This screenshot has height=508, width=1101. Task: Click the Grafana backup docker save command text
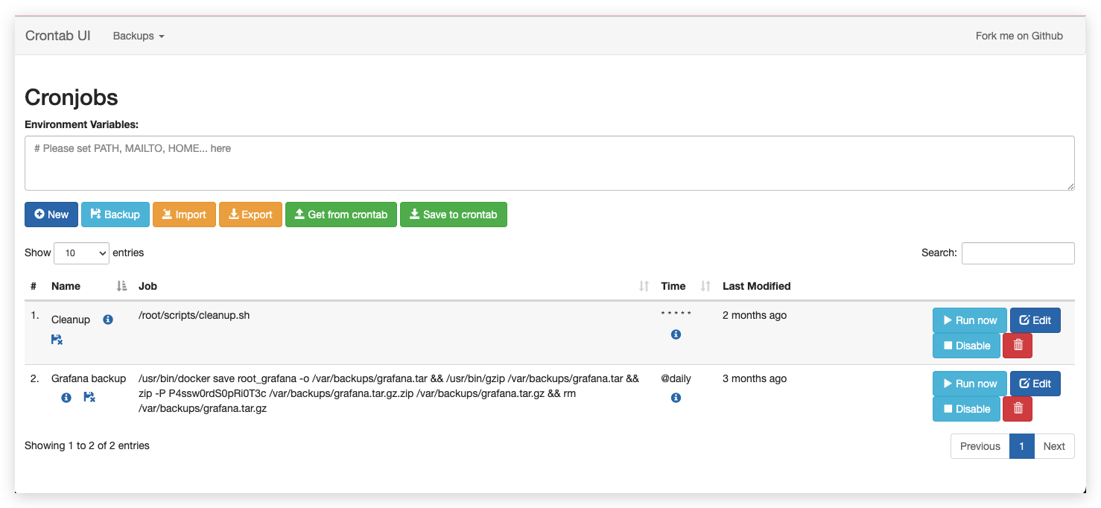pos(389,393)
